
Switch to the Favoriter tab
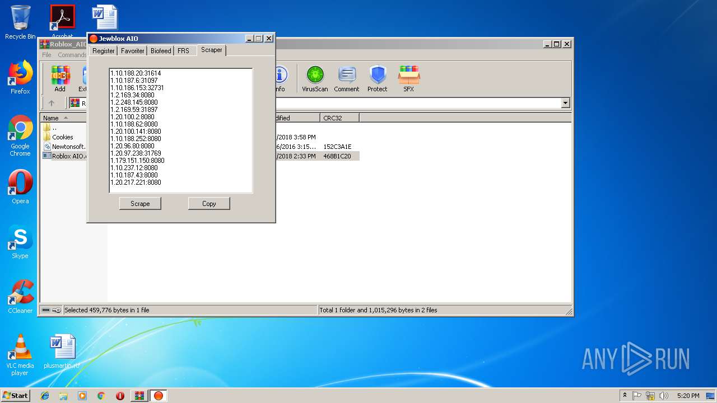[133, 50]
